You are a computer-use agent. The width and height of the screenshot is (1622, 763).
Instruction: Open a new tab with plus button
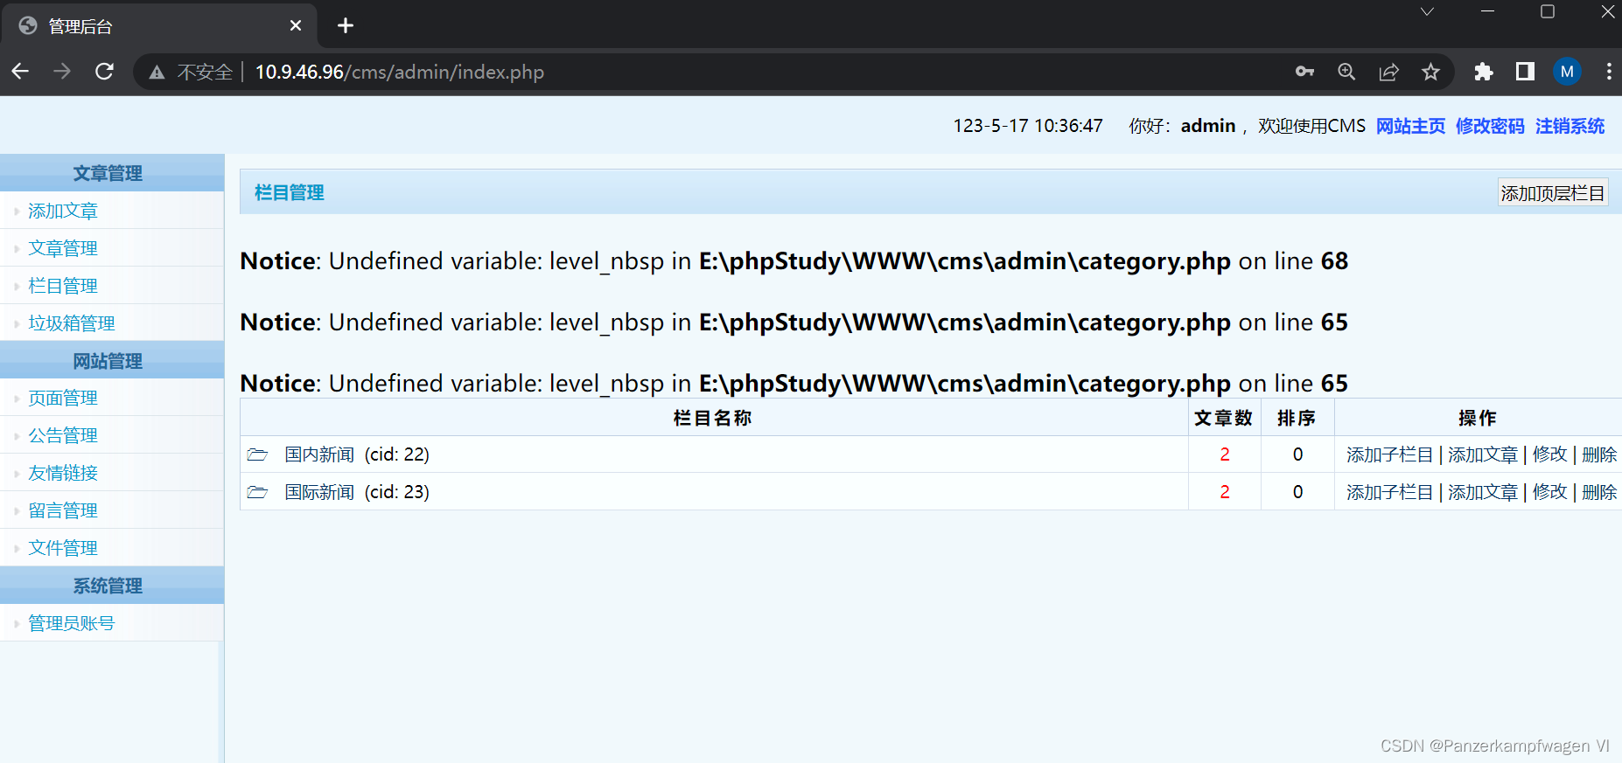point(346,25)
